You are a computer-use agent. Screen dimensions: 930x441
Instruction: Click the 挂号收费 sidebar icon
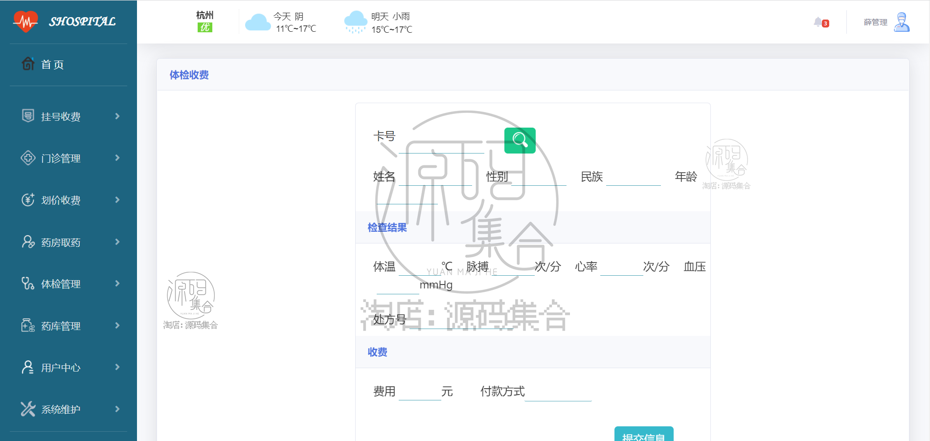[x=28, y=116]
